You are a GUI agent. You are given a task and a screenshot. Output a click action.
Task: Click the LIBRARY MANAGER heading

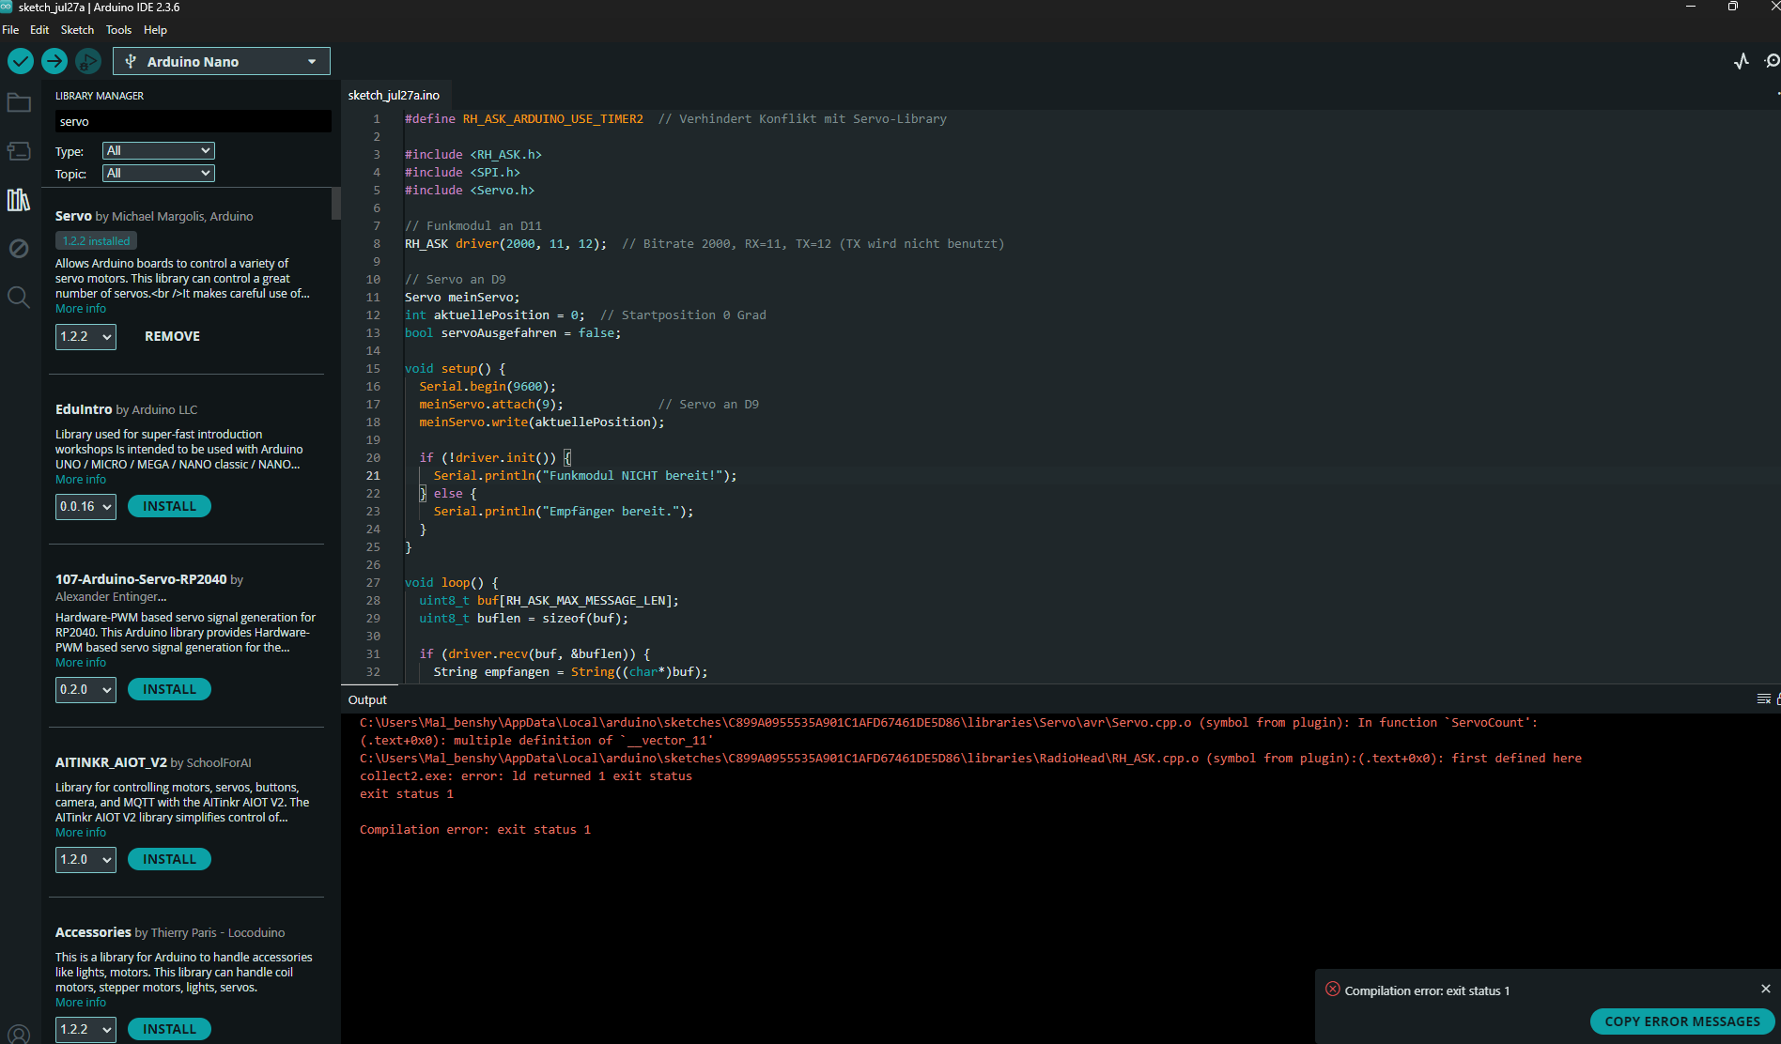click(x=100, y=96)
